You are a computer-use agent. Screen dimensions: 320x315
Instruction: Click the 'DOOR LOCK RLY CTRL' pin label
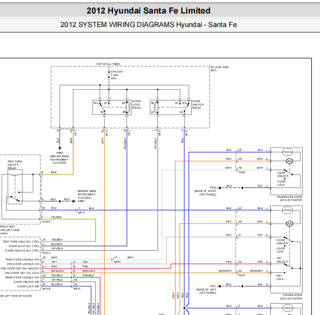click(24, 246)
